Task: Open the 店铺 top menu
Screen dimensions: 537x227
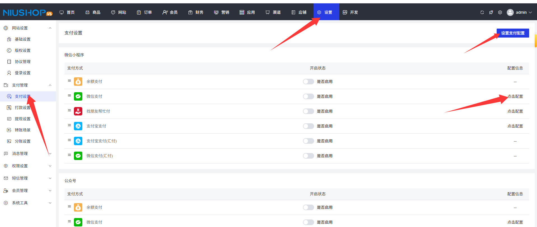Action: click(299, 12)
